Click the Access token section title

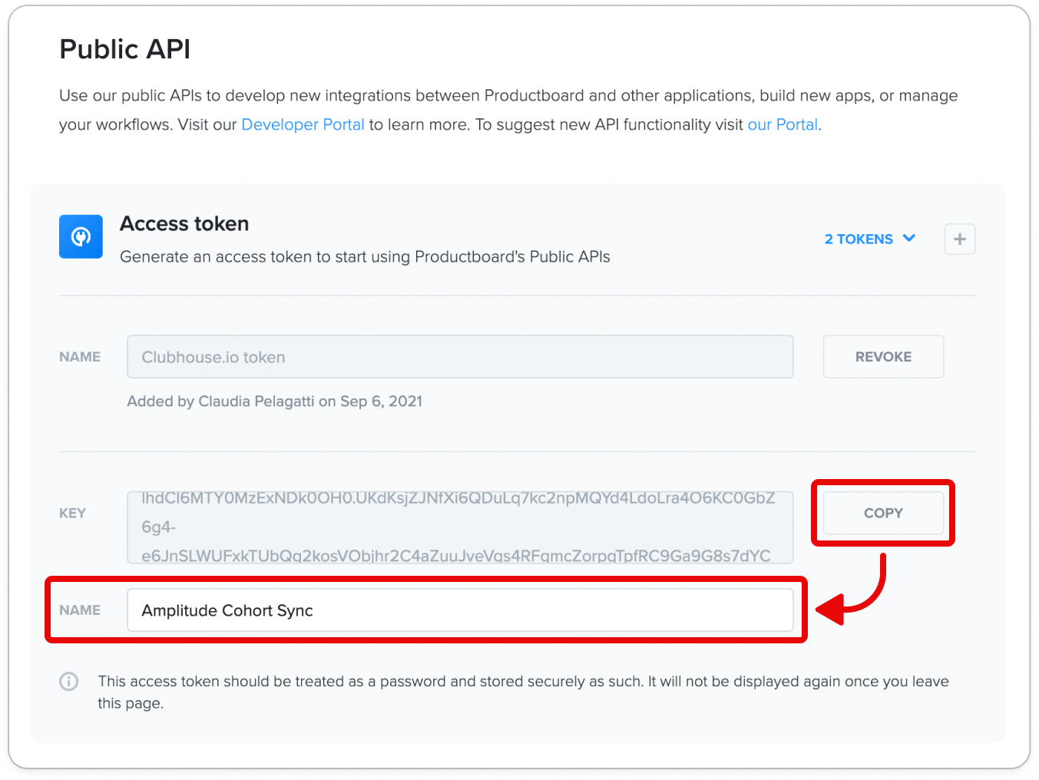click(184, 223)
